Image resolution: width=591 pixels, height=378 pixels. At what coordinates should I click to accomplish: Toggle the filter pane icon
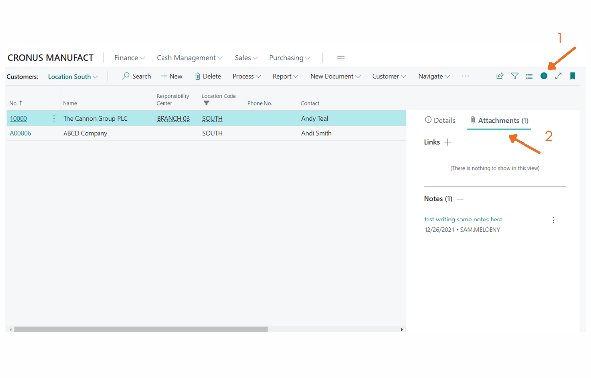[x=514, y=76]
